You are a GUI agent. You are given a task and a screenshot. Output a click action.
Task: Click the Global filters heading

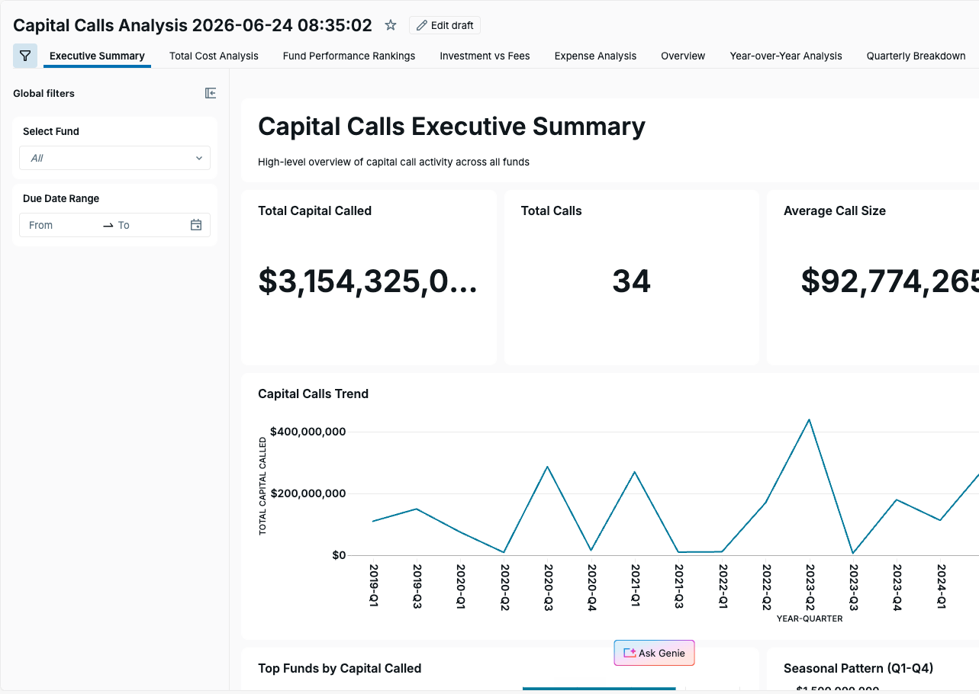coord(43,93)
